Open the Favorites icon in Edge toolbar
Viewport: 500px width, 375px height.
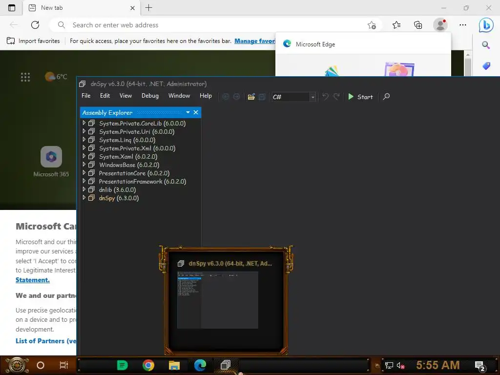pos(396,25)
